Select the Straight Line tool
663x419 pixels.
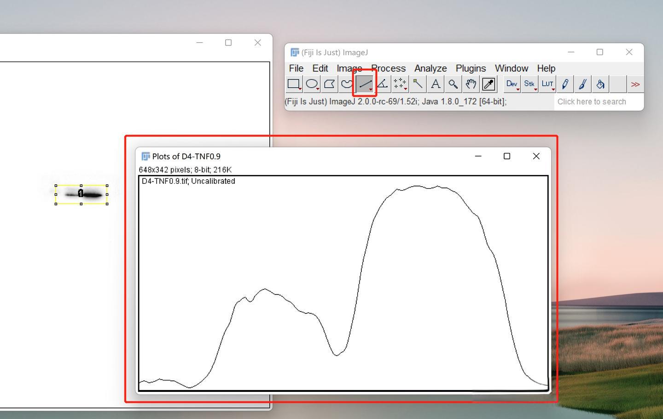[x=365, y=84]
